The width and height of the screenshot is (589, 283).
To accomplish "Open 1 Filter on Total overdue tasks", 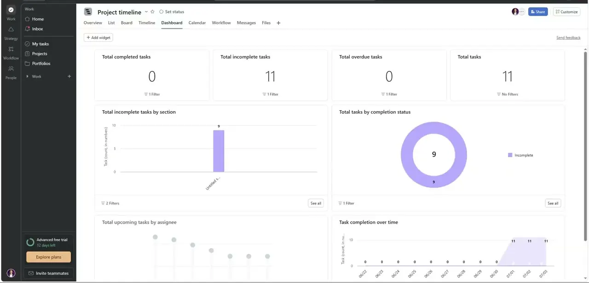I will tap(389, 94).
